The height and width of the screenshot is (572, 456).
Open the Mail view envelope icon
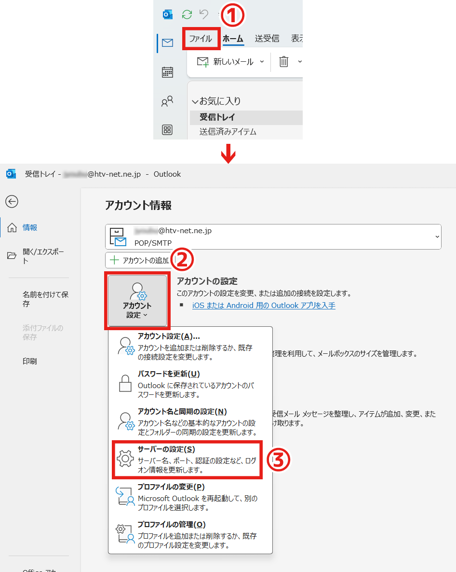[x=167, y=43]
